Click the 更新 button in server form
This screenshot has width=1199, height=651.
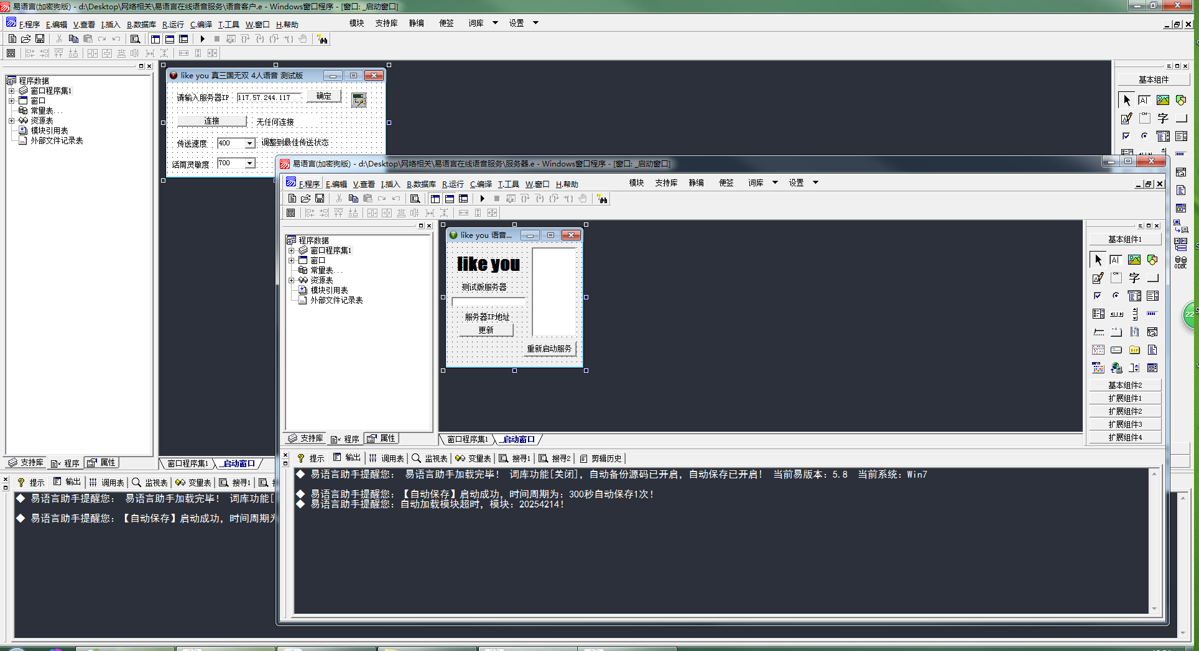point(486,330)
